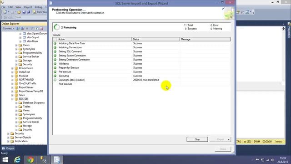Click the Server Objects folder icon

[x=12, y=138]
